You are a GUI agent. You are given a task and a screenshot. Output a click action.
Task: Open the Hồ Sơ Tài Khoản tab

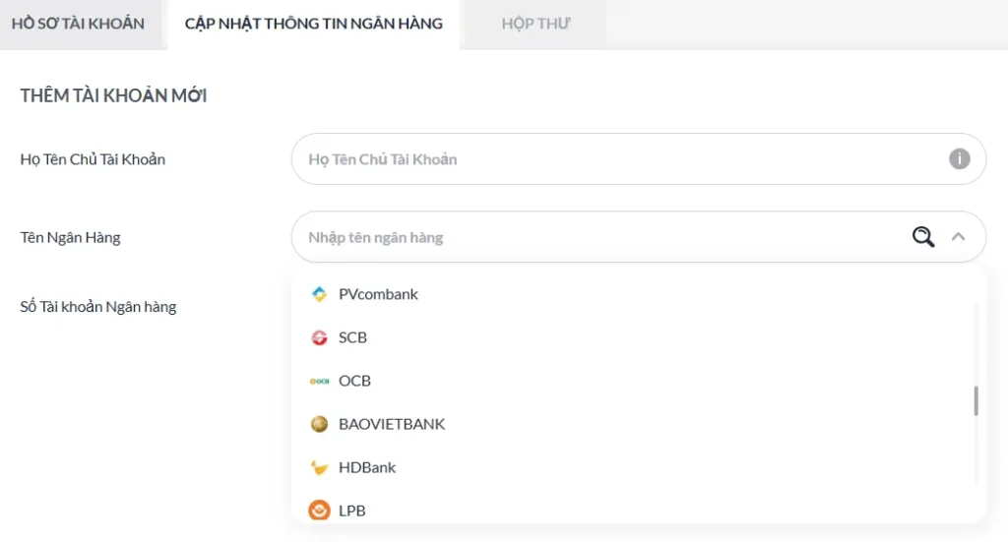(78, 24)
